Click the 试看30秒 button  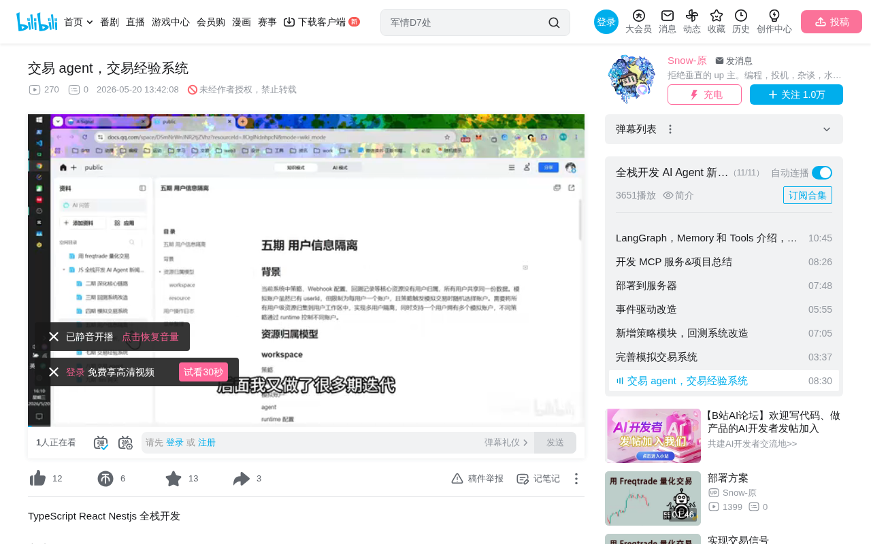tap(203, 372)
